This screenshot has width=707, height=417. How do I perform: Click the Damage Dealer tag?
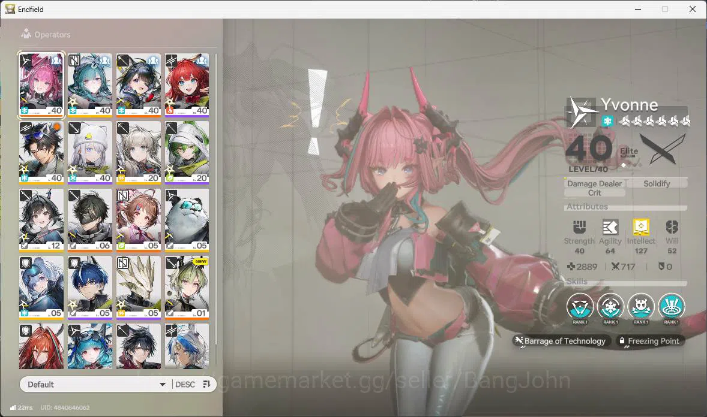pos(594,183)
